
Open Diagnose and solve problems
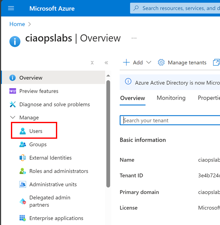tap(54, 104)
